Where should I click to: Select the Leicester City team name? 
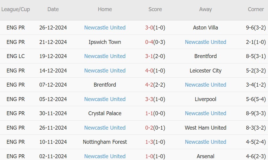pyautogui.click(x=206, y=70)
